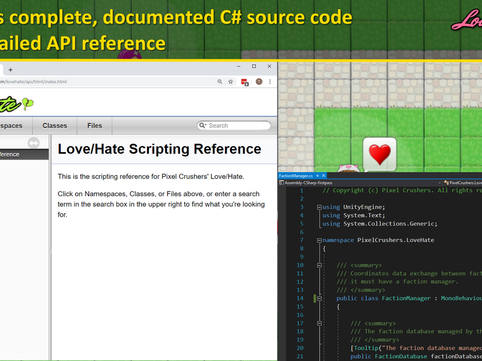The image size is (482, 361).
Task: Open a new browser tab with plus button
Action: (x=10, y=70)
